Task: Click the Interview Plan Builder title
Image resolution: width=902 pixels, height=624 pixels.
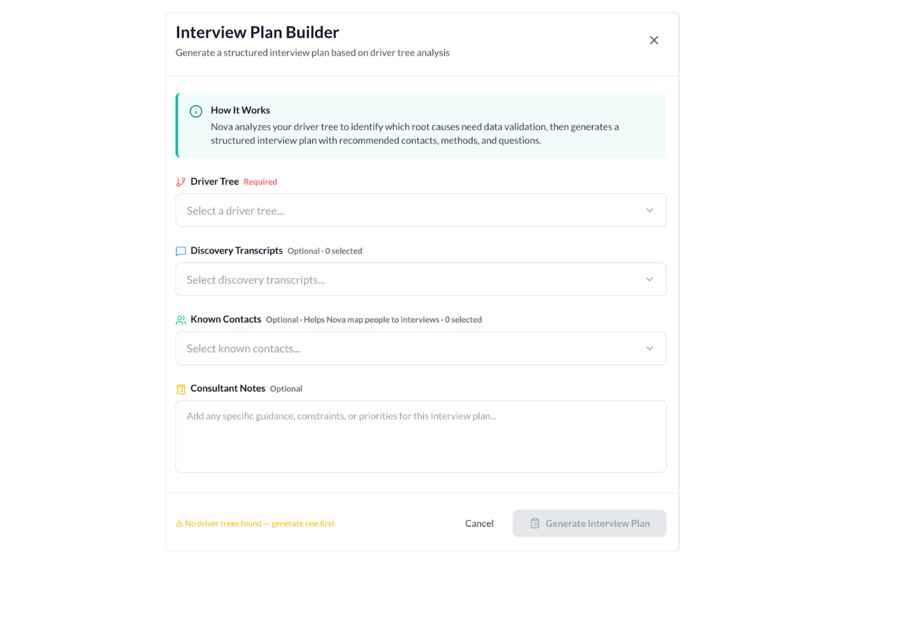Action: click(x=257, y=32)
